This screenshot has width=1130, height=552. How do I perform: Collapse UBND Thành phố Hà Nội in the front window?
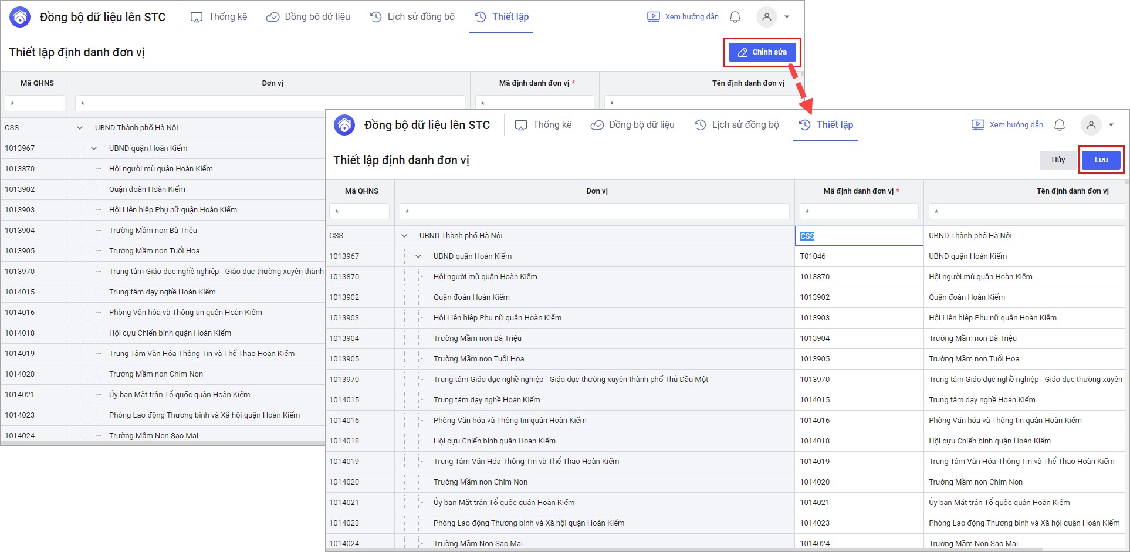click(x=404, y=236)
